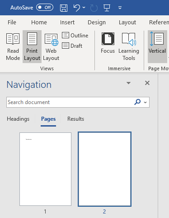Switch to the Layout ribbon tab
This screenshot has width=169, height=218.
click(x=127, y=23)
